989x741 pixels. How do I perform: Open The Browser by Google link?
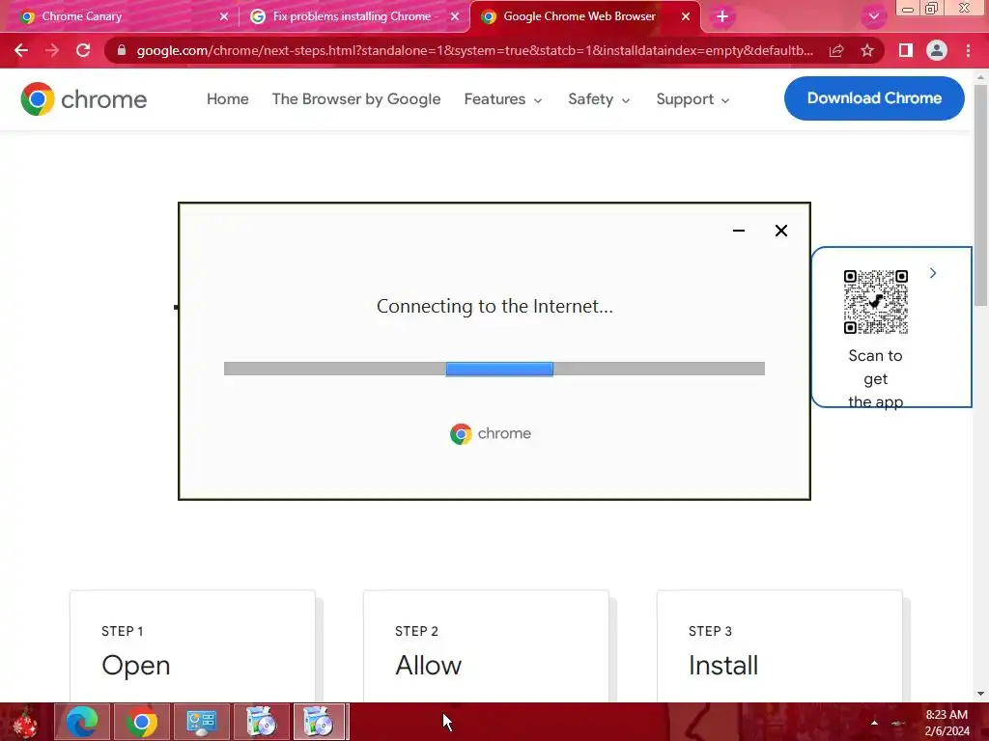(356, 99)
